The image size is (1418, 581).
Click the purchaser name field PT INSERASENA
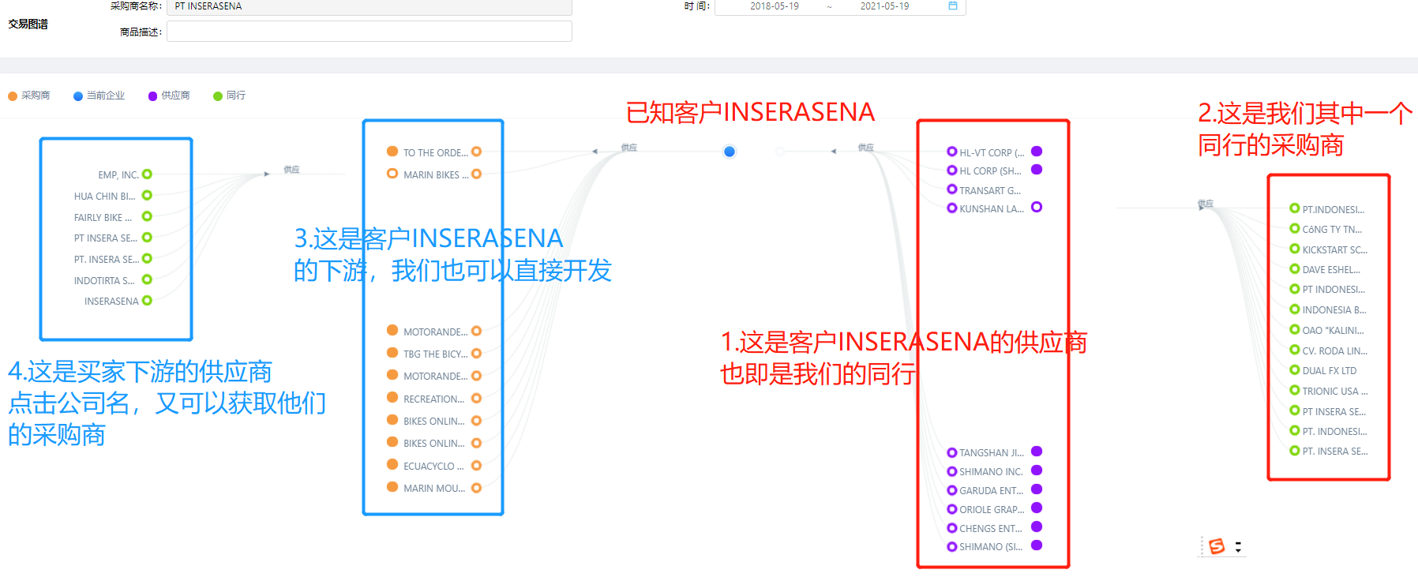369,6
